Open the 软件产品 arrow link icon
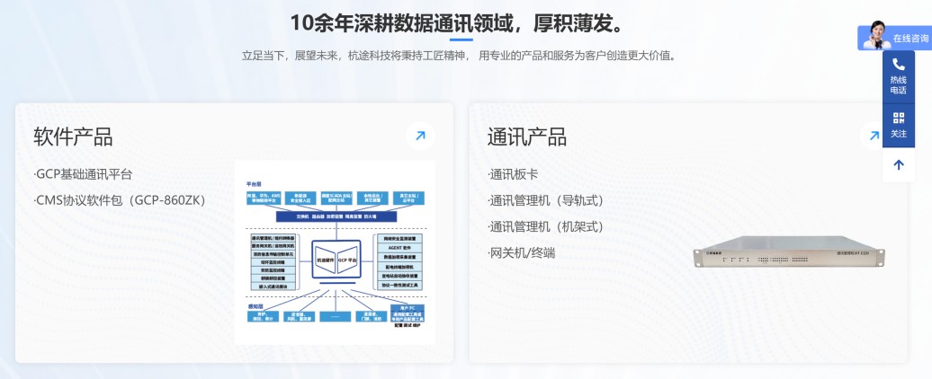Image resolution: width=932 pixels, height=379 pixels. tap(420, 136)
